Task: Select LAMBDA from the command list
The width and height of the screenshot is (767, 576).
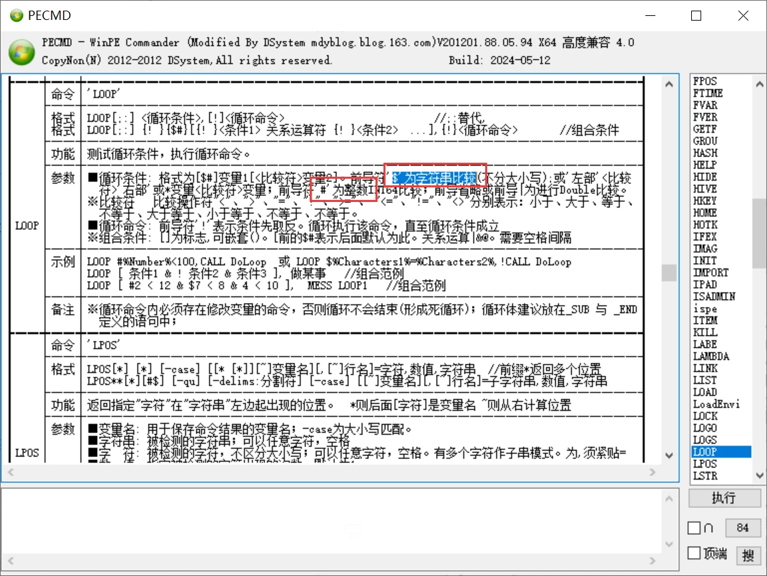Action: coord(711,356)
